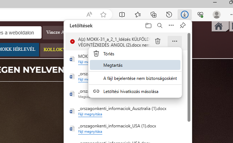Open the Read aloud icon
Viewport: 233px width, 143px height.
pyautogui.click(x=90, y=15)
